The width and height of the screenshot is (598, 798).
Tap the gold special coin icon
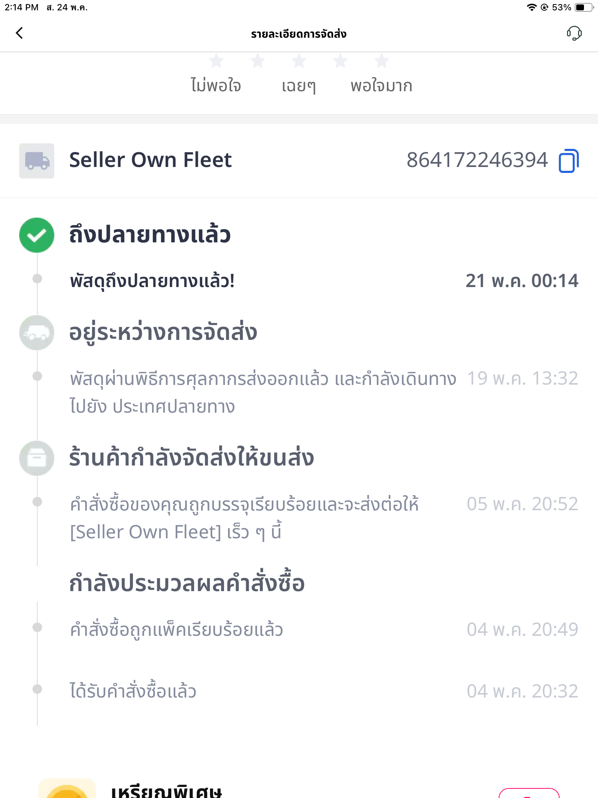click(x=67, y=788)
